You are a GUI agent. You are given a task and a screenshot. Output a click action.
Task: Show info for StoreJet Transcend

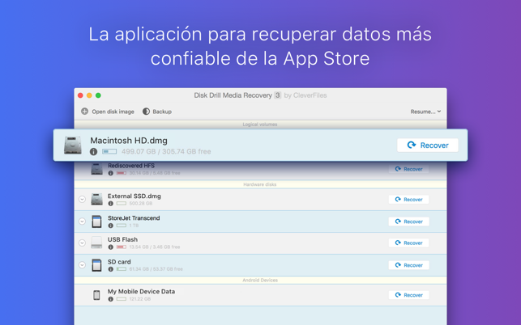(x=111, y=226)
